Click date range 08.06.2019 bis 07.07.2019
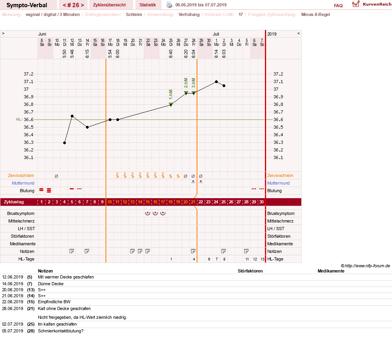The height and width of the screenshot is (354, 392). (x=201, y=5)
